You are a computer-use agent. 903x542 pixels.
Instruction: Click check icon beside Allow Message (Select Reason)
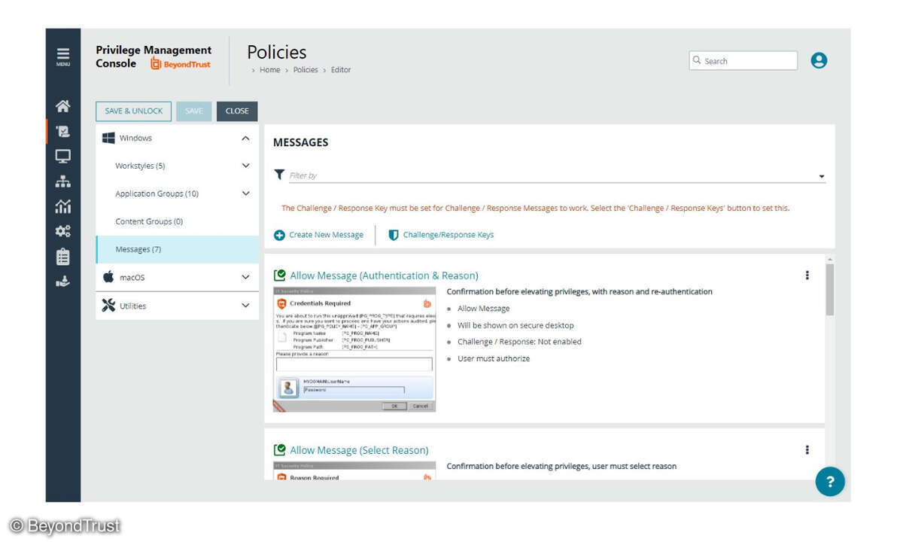coord(279,450)
